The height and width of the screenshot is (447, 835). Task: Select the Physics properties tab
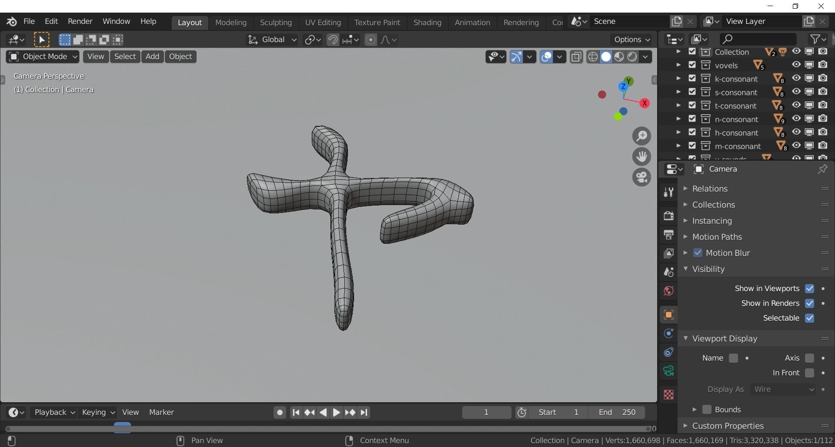(668, 333)
